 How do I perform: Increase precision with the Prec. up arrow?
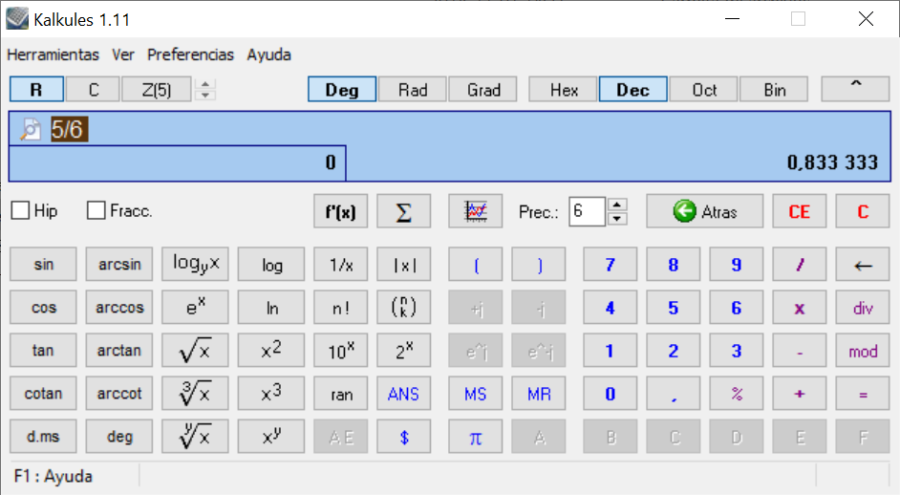click(617, 204)
